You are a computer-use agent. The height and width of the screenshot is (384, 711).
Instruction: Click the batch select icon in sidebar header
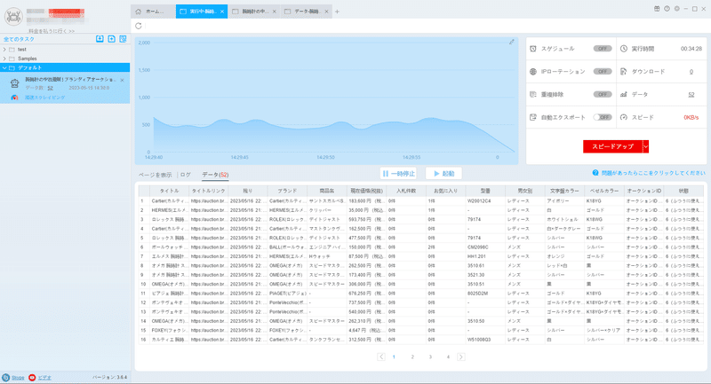pyautogui.click(x=123, y=39)
